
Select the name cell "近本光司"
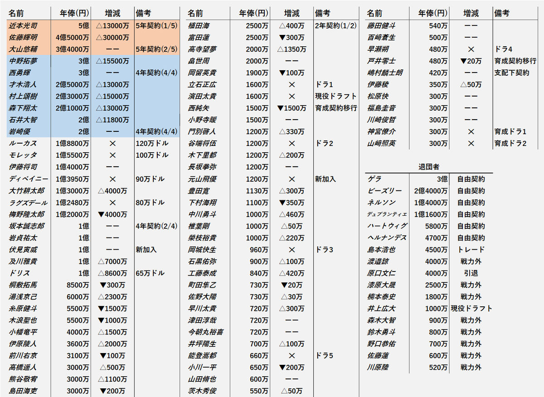[23, 26]
